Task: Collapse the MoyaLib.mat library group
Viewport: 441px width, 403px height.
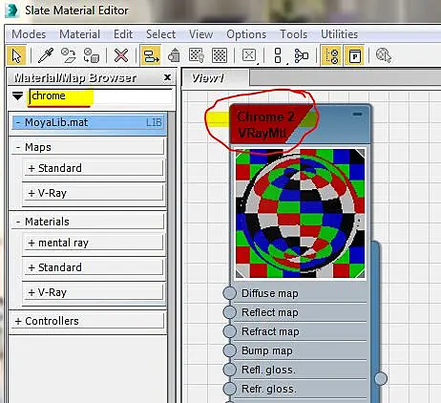Action: click(18, 122)
